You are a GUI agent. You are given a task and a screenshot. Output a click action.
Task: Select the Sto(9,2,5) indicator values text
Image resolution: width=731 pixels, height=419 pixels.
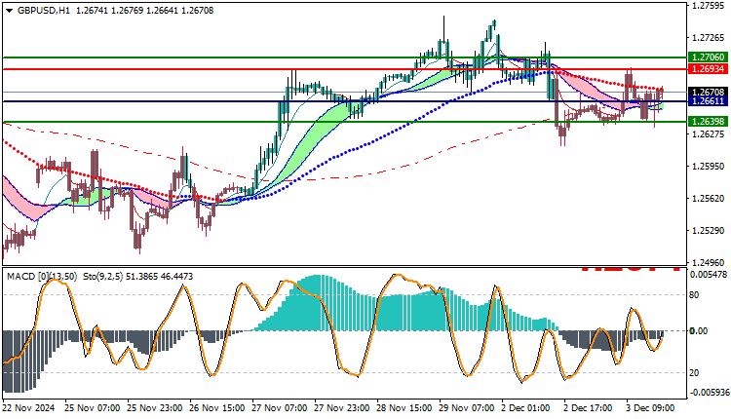tap(138, 277)
